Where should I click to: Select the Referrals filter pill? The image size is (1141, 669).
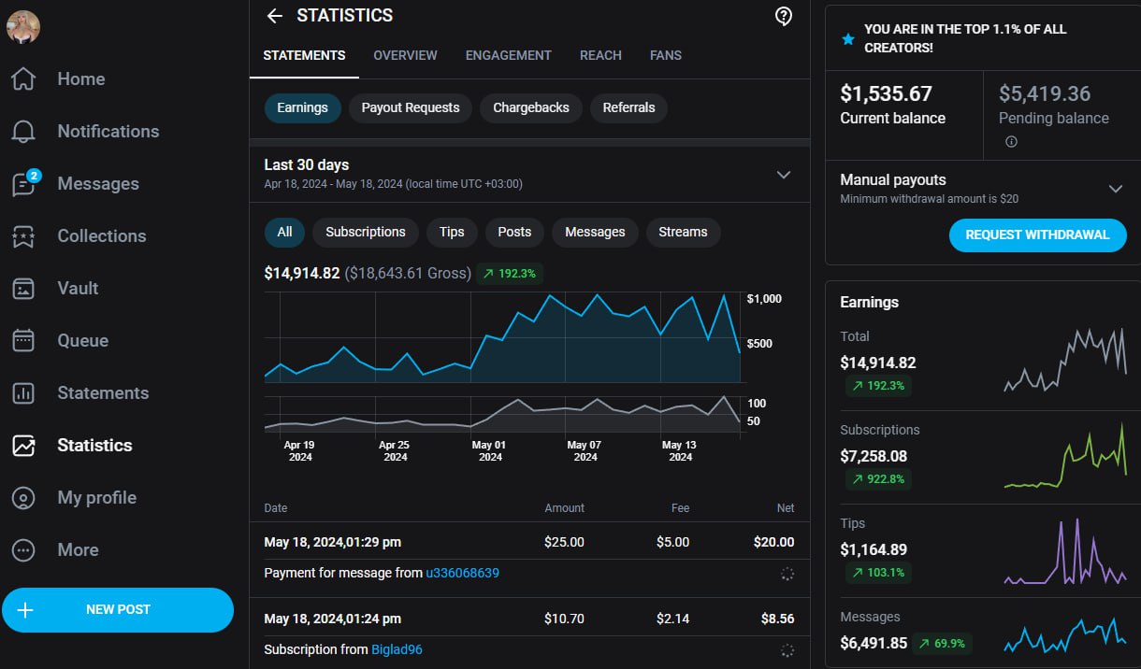(x=628, y=108)
